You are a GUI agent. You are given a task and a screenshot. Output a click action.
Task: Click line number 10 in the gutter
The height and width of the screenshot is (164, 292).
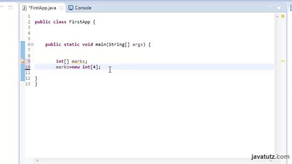(x=27, y=67)
